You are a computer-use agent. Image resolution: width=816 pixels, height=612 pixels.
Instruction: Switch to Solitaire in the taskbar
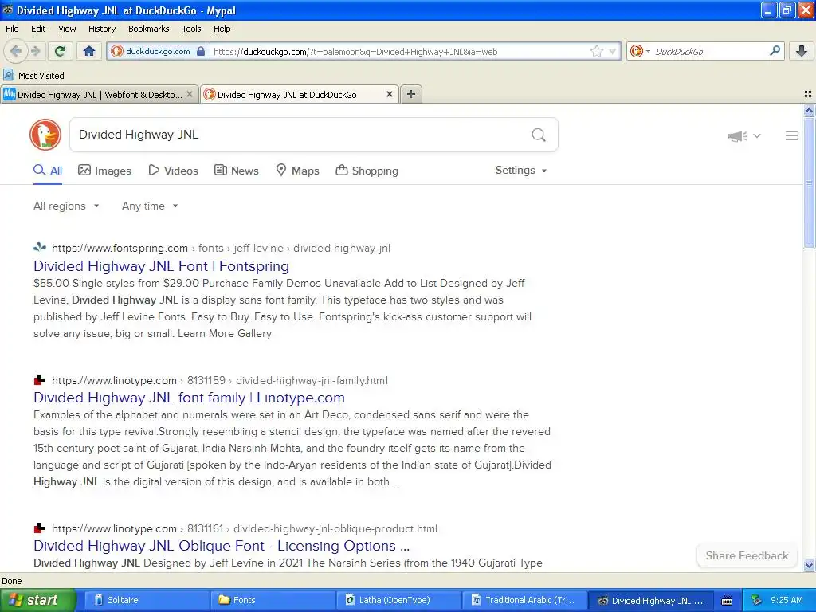point(146,601)
